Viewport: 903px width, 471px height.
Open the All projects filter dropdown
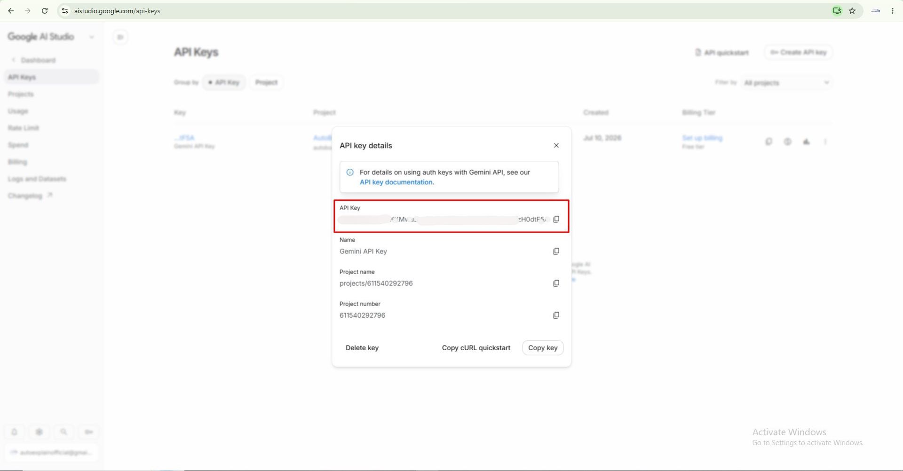point(786,83)
